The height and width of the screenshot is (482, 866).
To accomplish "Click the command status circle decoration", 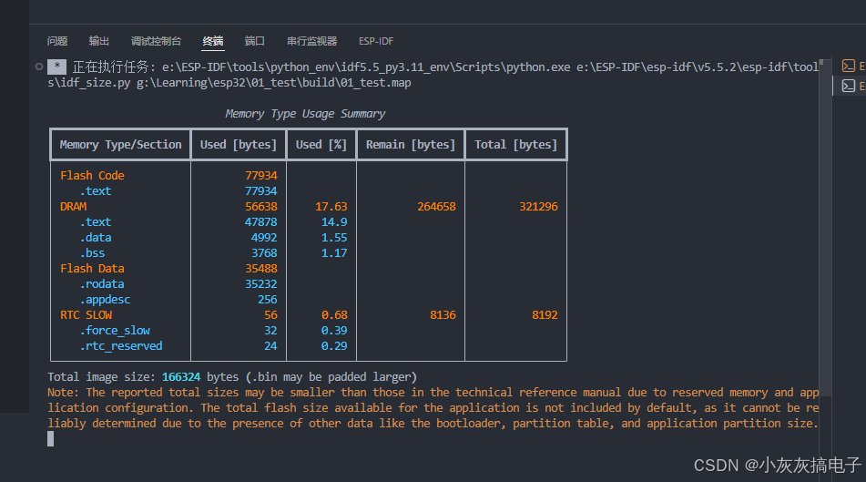I will (x=37, y=67).
